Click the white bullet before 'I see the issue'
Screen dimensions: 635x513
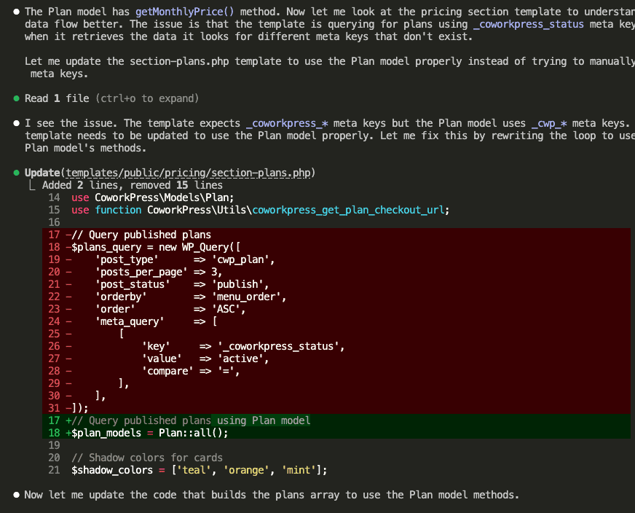pos(16,124)
